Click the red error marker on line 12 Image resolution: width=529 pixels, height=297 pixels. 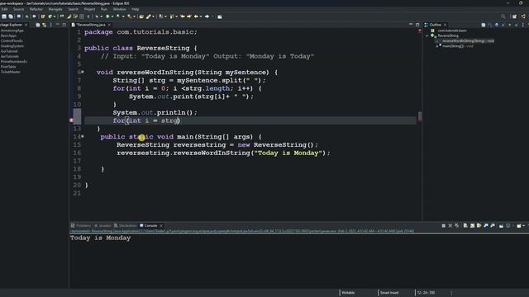click(71, 120)
